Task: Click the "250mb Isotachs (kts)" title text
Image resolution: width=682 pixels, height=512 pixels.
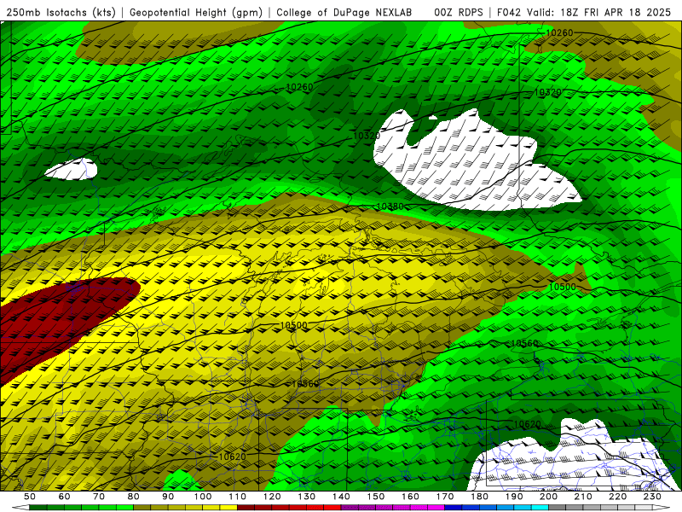Action: point(61,13)
